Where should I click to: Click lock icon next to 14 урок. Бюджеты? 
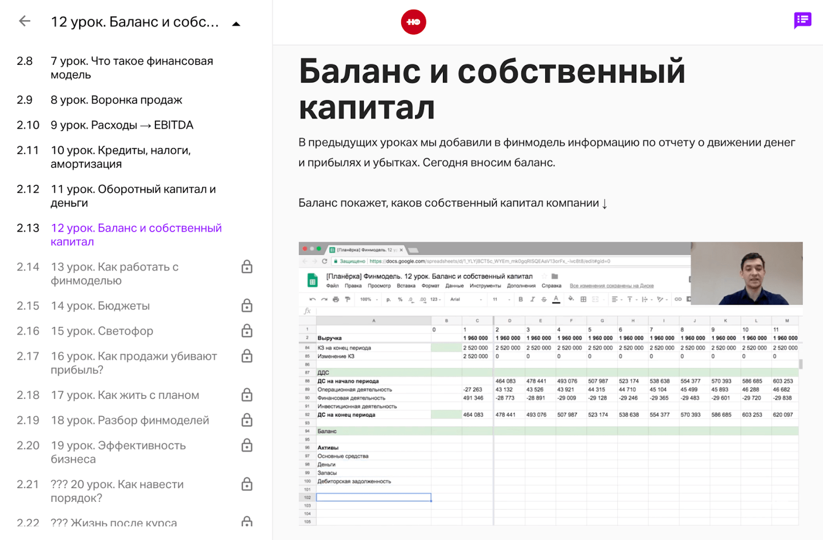(247, 306)
